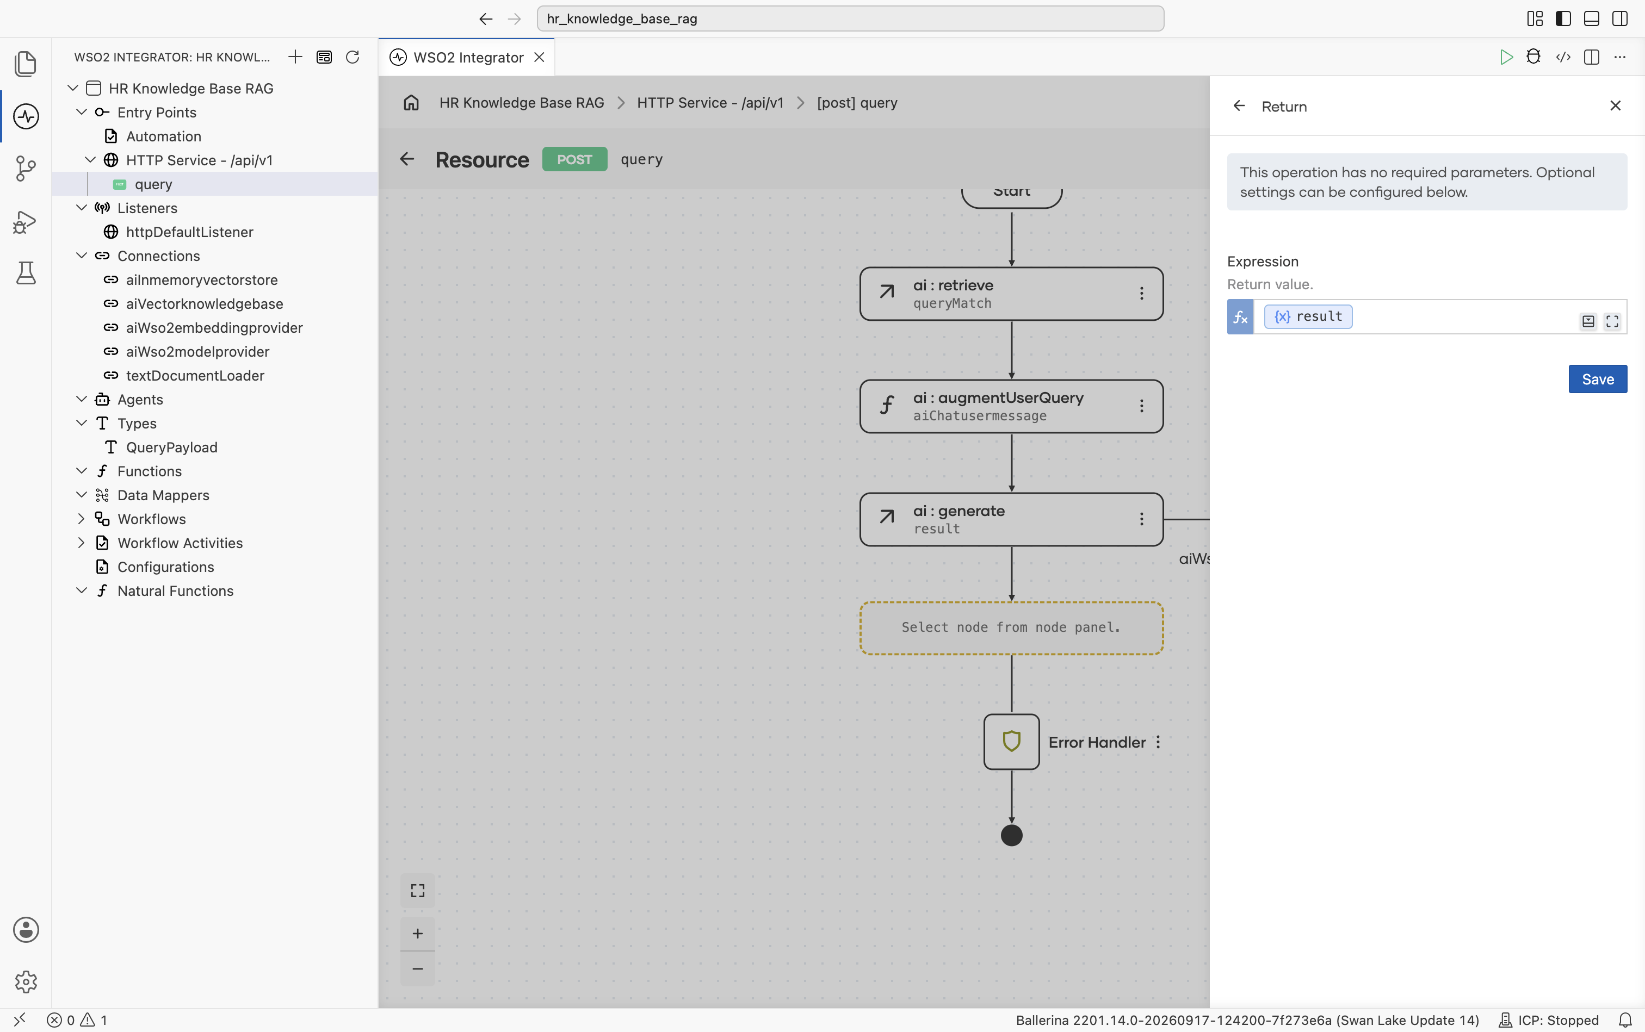The width and height of the screenshot is (1645, 1032).
Task: Open the Accounts menu icon
Action: pos(25,930)
